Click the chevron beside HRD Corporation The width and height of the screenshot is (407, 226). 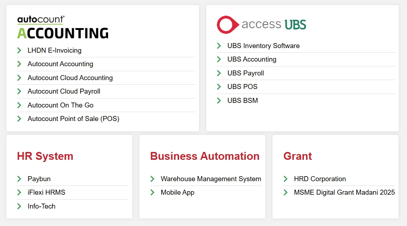[x=285, y=179]
